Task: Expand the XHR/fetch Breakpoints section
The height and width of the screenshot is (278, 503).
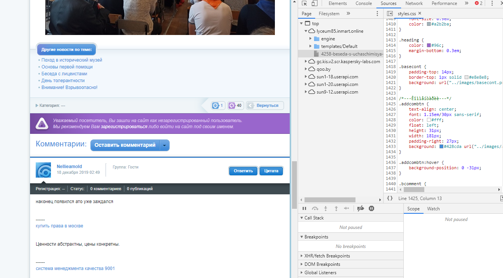Action: pos(301,256)
